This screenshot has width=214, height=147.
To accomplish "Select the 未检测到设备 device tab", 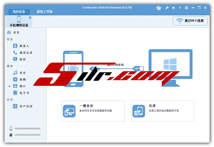I will pos(19,21).
